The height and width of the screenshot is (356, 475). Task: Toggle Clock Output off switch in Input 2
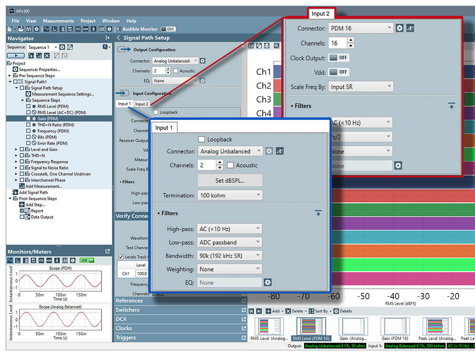339,58
